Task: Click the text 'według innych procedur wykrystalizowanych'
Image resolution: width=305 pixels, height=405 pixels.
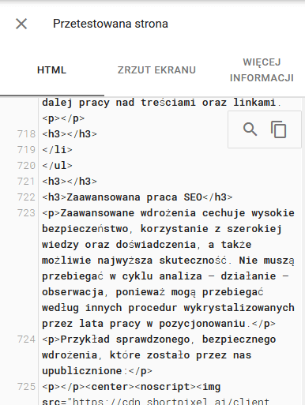Action: (x=168, y=308)
